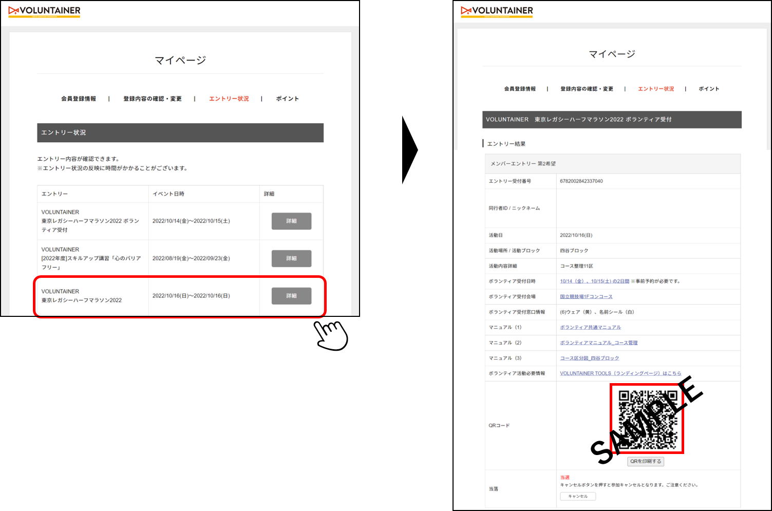Viewport: 772px width, 511px height.
Task: Click 詳細 for ボランティア受付 entry
Action: click(x=291, y=221)
